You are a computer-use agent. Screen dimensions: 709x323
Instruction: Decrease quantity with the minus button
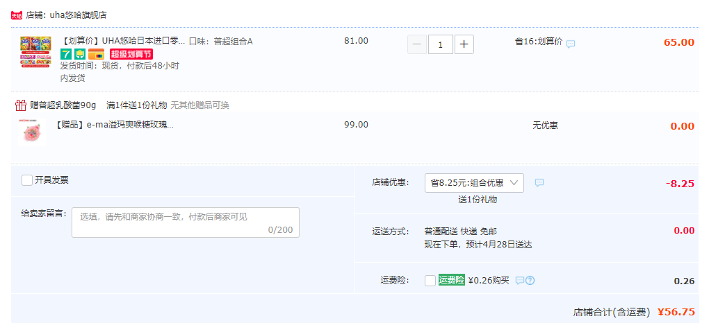coord(417,44)
